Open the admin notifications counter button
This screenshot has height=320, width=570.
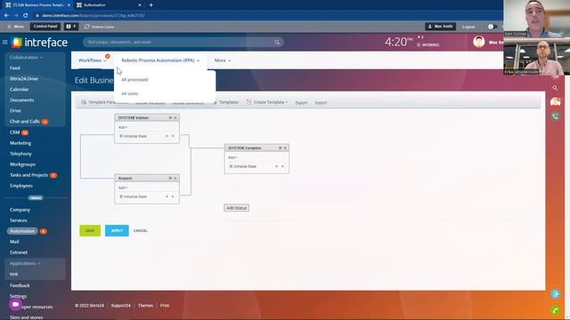pos(71,27)
